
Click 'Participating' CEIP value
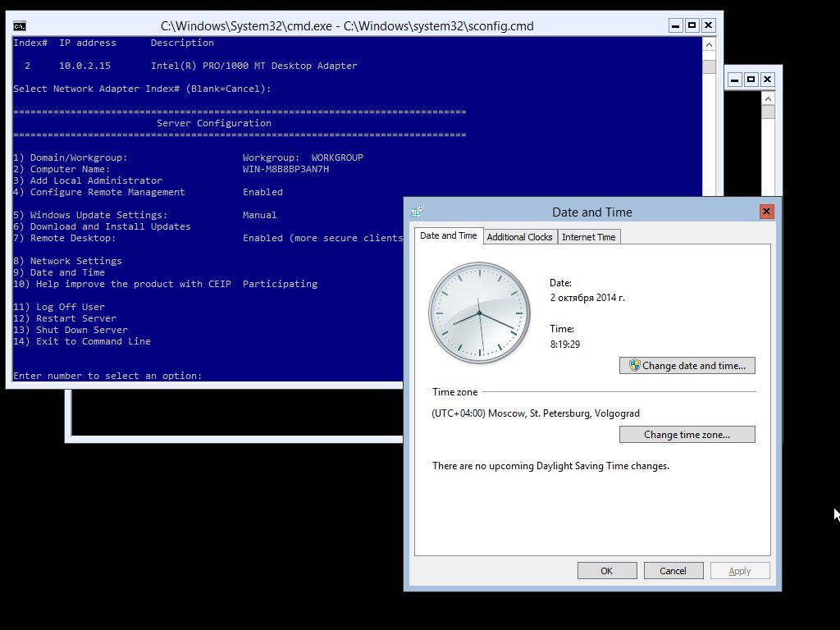281,285
